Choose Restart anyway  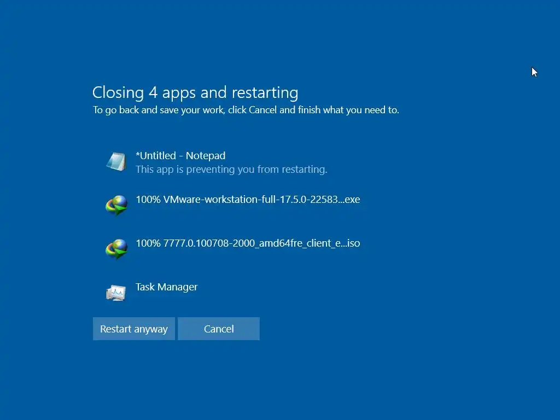(x=134, y=329)
